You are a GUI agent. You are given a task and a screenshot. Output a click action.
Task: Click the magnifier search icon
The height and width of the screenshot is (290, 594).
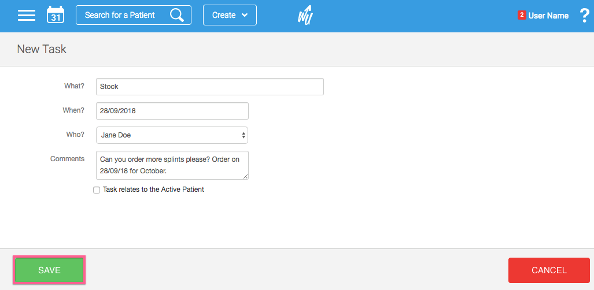pos(176,15)
